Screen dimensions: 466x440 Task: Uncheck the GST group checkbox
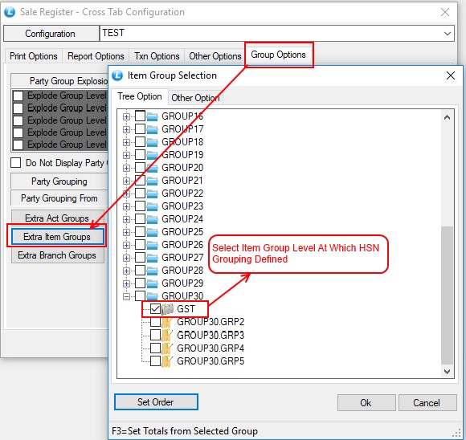click(155, 309)
